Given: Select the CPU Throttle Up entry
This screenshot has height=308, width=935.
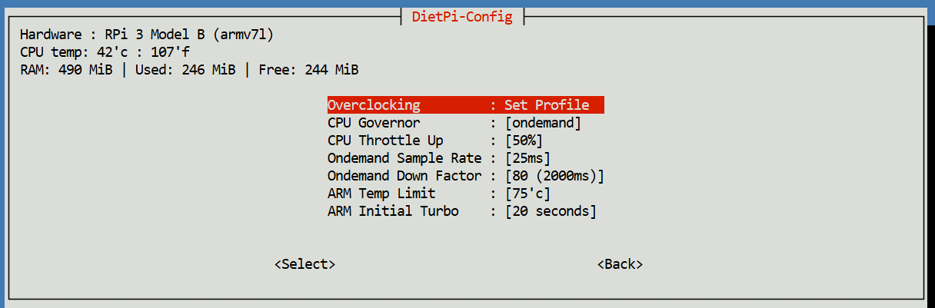Looking at the screenshot, I should coord(386,141).
